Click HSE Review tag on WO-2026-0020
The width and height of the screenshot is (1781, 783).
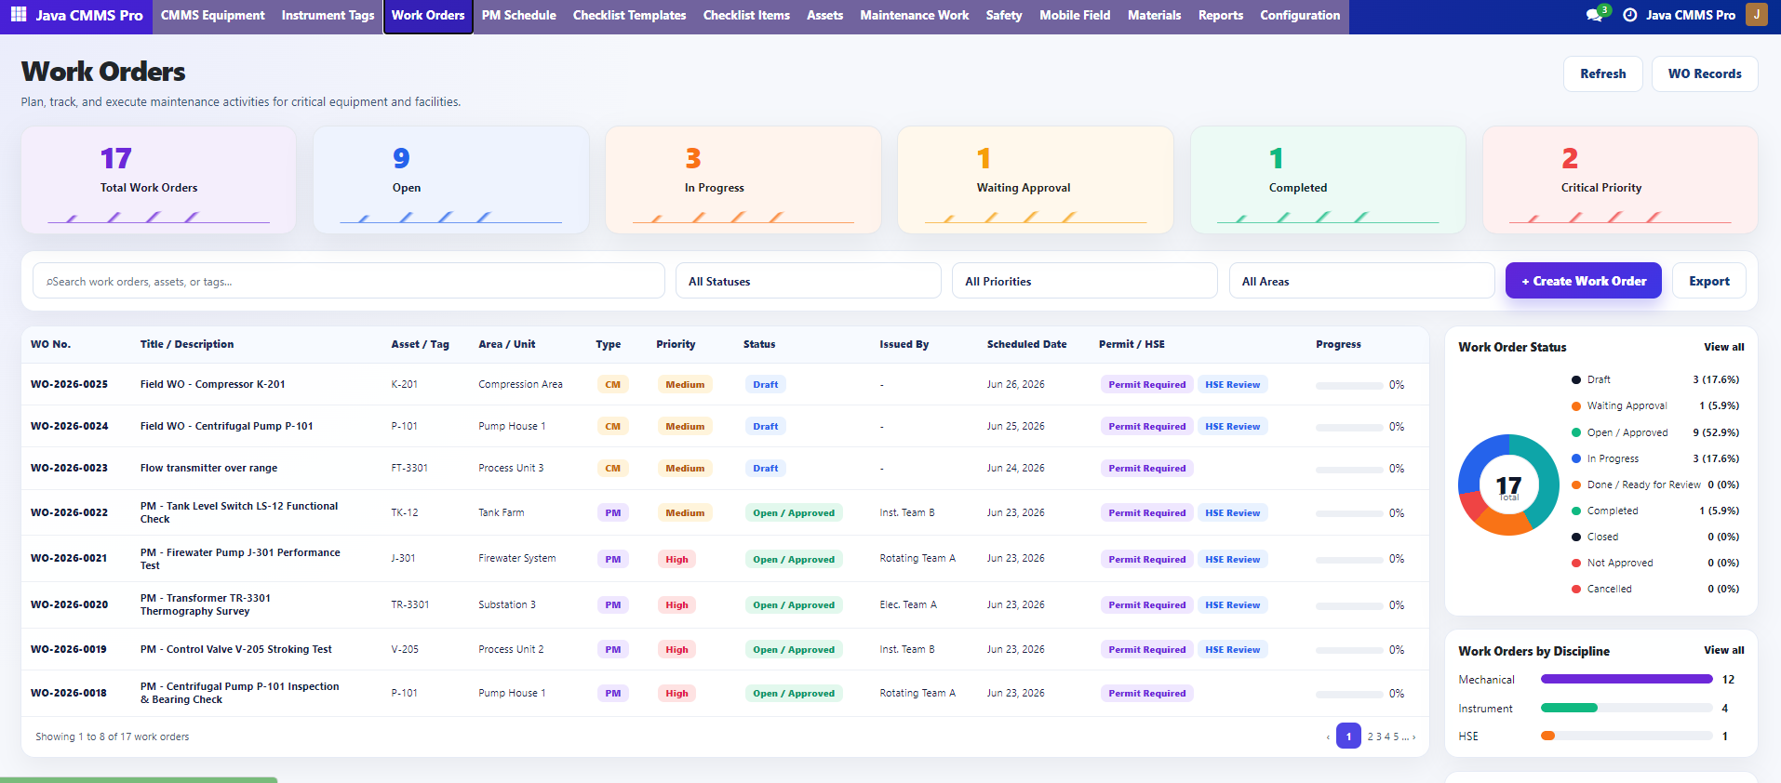coord(1232,605)
